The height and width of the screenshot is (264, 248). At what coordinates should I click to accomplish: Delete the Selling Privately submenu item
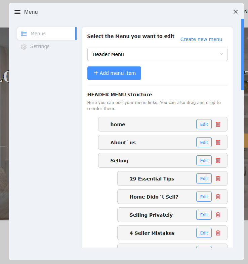click(218, 215)
